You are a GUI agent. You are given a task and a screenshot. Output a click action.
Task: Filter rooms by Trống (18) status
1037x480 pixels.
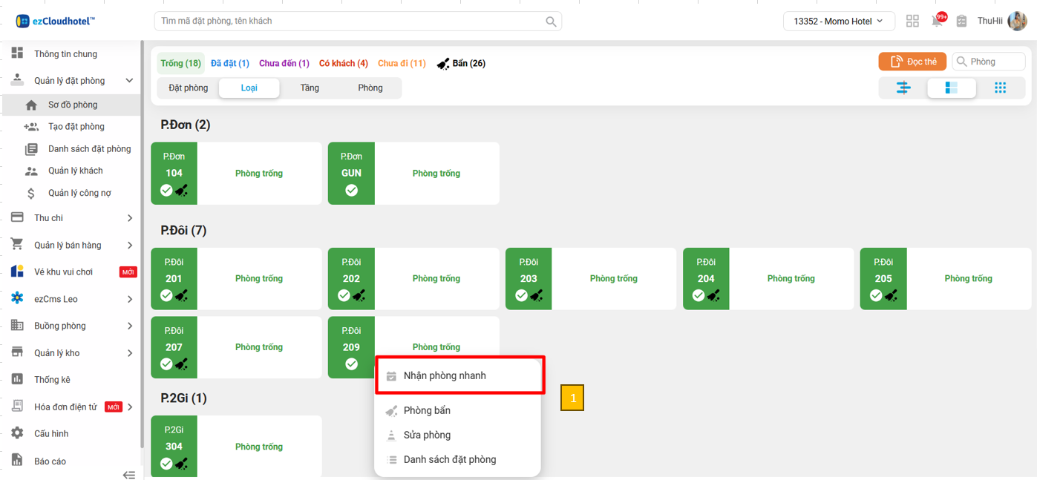point(181,63)
